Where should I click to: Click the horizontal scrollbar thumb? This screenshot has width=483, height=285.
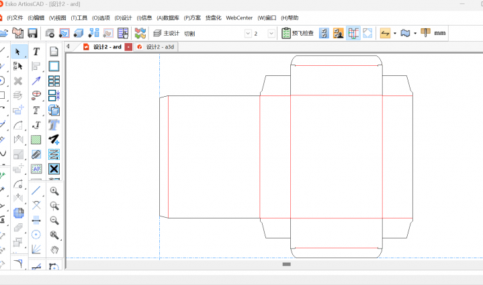coord(286,264)
